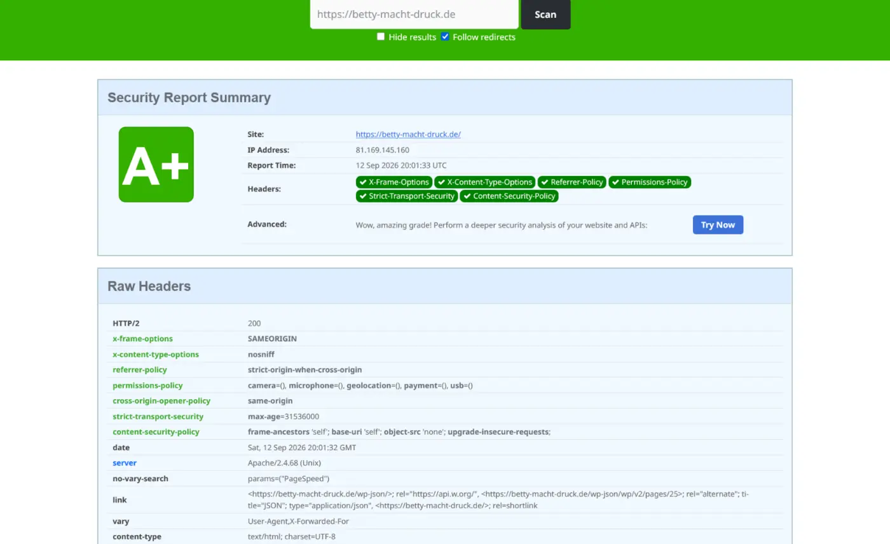Click the no-vary-search header name
890x544 pixels.
(x=140, y=479)
